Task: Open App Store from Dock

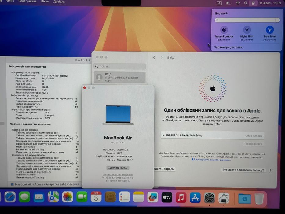Action: pyautogui.click(x=195, y=197)
